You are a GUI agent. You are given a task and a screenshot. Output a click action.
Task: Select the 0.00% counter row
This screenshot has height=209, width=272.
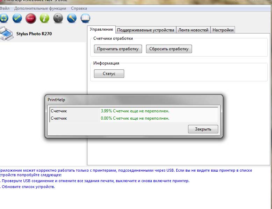(134, 118)
